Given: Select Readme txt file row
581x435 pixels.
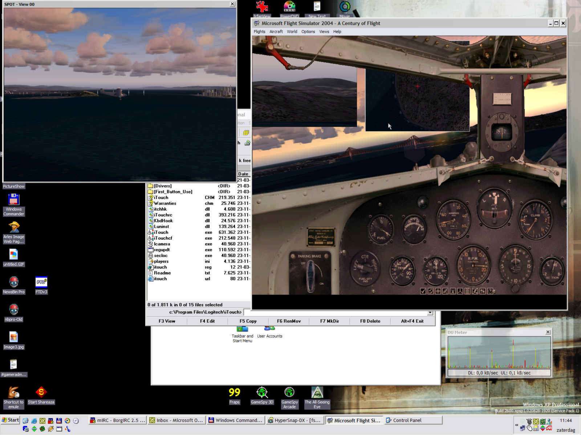Looking at the screenshot, I should pyautogui.click(x=199, y=273).
